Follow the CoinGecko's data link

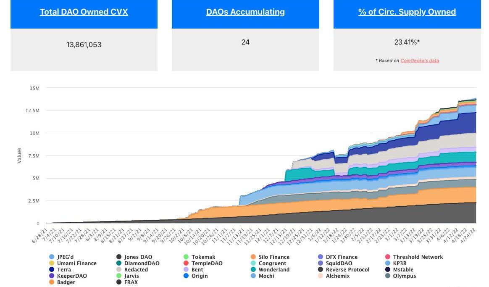419,61
